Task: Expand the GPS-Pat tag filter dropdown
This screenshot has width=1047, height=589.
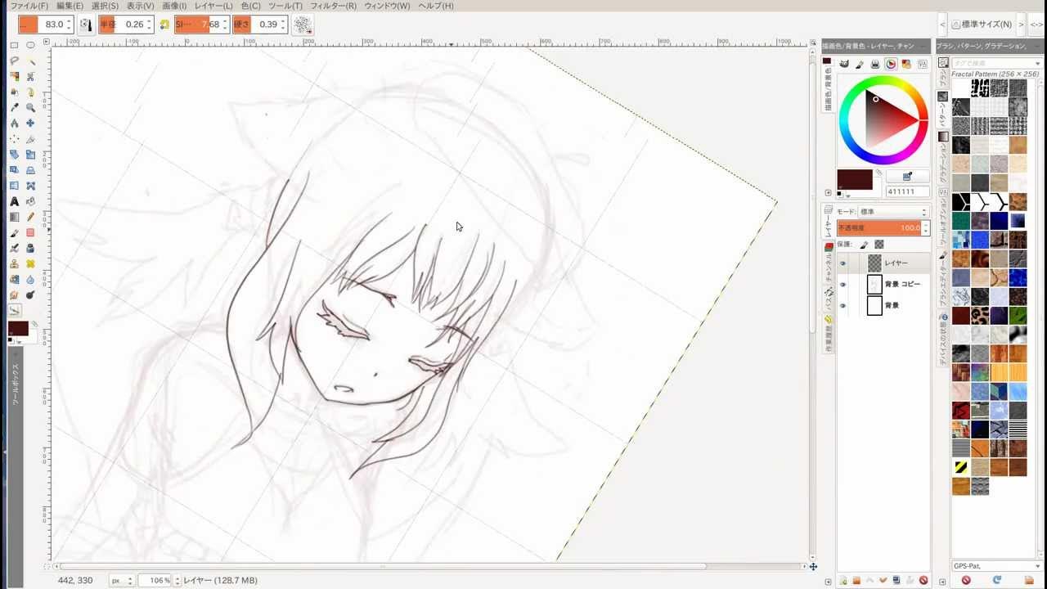Action: tap(1038, 566)
